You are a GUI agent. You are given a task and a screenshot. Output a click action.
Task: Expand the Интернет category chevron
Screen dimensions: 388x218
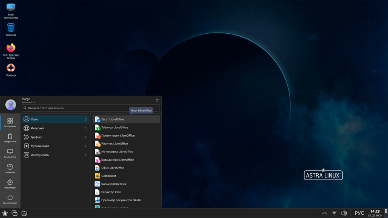86,128
